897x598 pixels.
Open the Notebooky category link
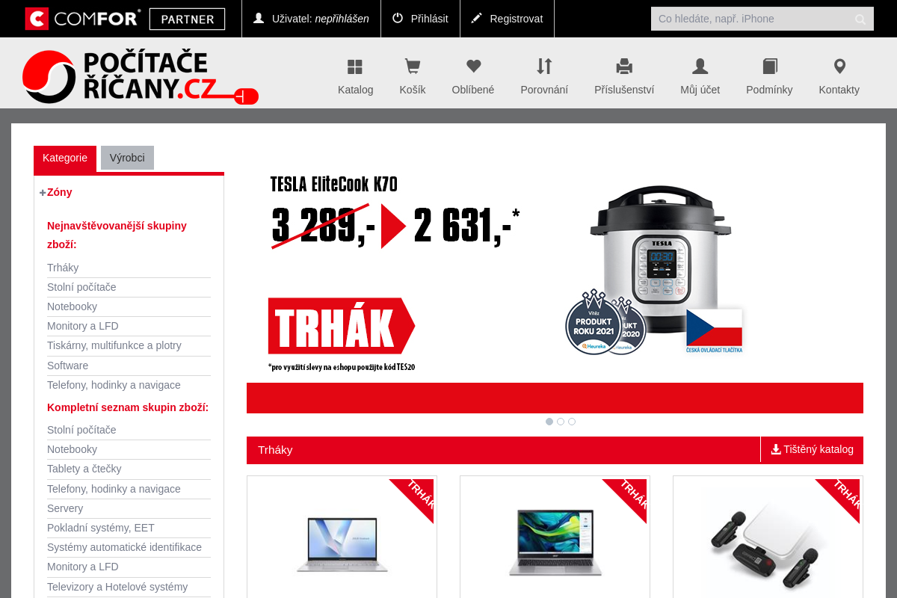click(72, 306)
